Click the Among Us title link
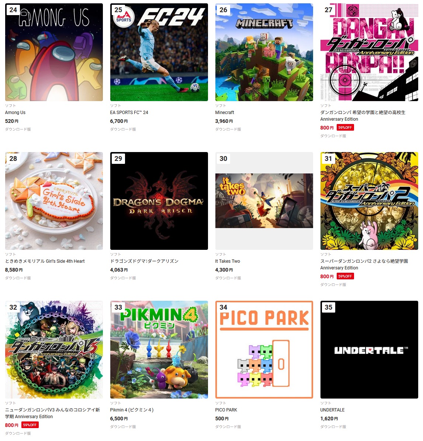Image resolution: width=423 pixels, height=441 pixels. (15, 113)
